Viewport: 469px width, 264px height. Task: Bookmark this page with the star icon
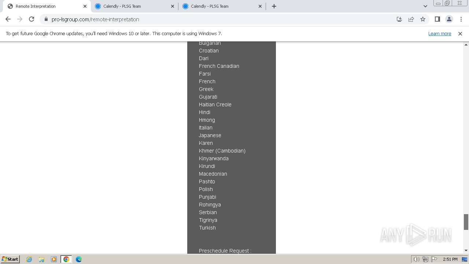pos(423,19)
